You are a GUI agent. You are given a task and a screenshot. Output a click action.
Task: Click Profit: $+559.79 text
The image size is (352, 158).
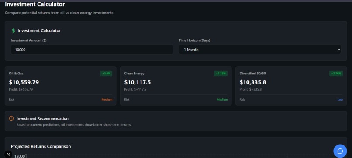pyautogui.click(x=21, y=89)
